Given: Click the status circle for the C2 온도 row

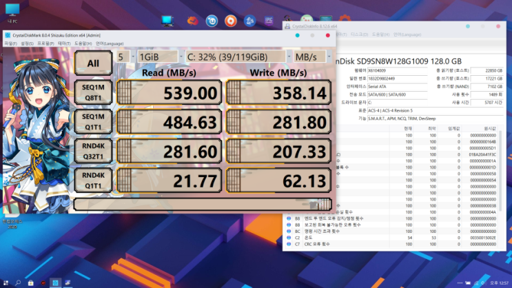Looking at the screenshot, I should pos(289,238).
